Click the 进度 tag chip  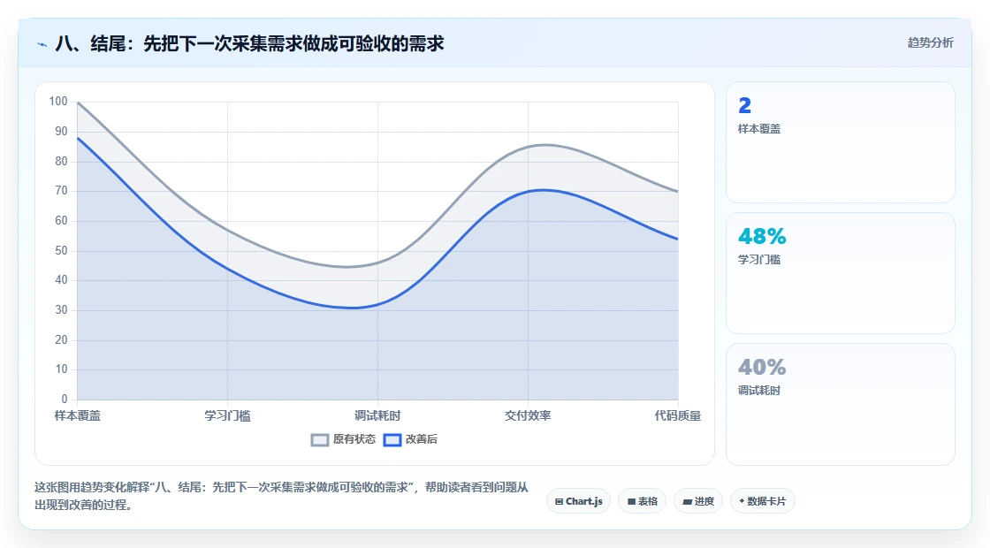(x=698, y=501)
